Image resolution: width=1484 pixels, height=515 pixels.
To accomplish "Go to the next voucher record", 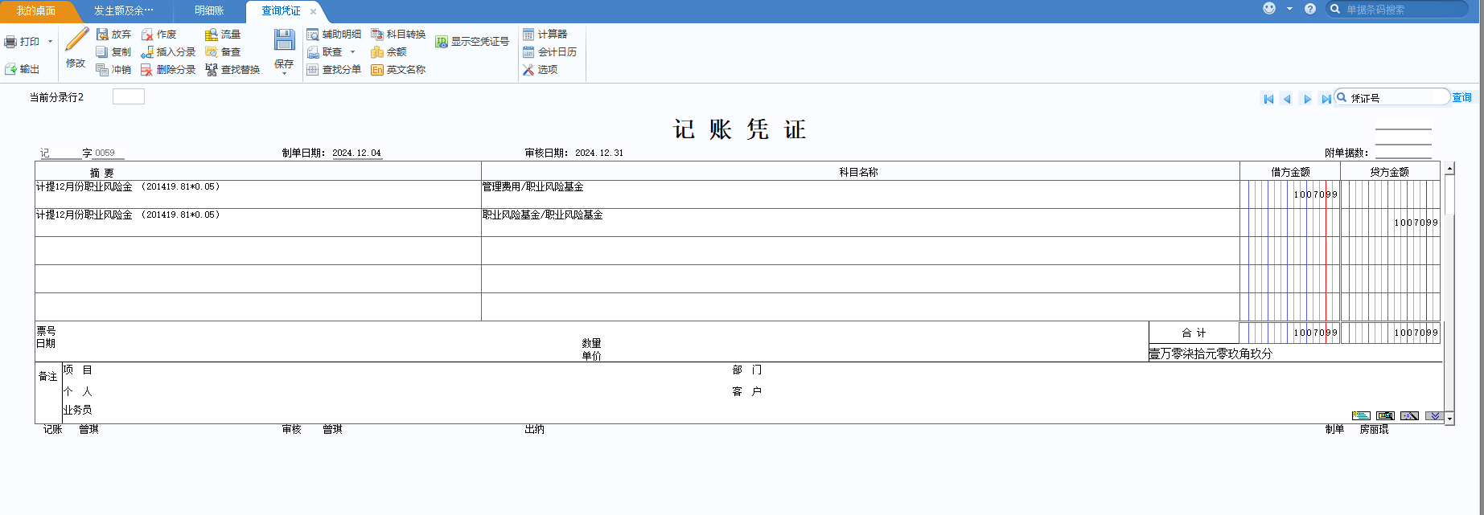I will click(x=1307, y=99).
